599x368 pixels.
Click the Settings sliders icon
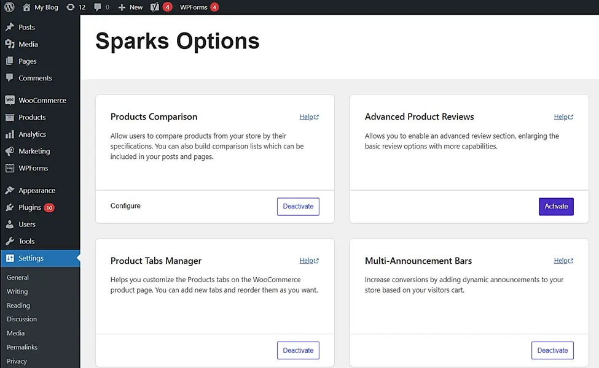[x=10, y=258]
